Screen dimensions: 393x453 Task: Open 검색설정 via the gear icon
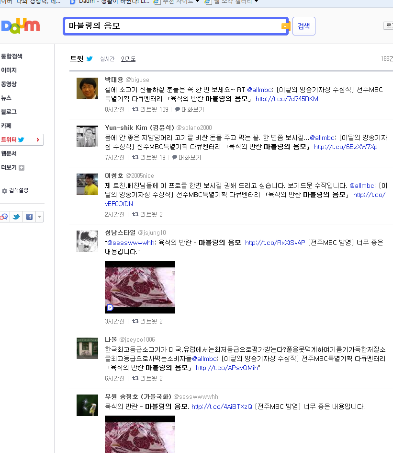pyautogui.click(x=4, y=191)
